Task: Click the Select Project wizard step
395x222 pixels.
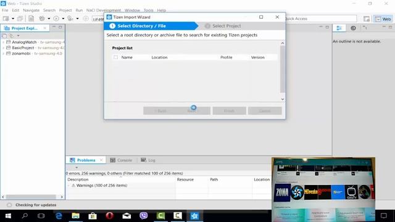Action: pyautogui.click(x=223, y=26)
